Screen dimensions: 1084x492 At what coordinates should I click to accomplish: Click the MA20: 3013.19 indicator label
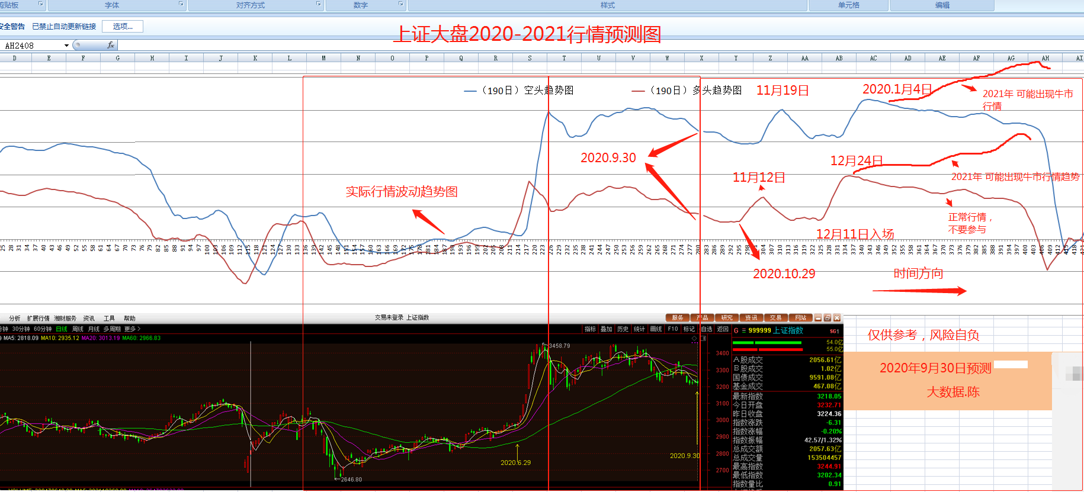point(101,338)
